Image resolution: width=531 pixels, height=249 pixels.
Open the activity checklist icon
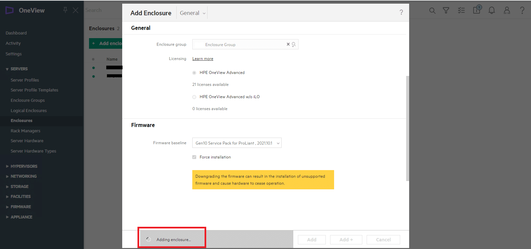pyautogui.click(x=461, y=11)
